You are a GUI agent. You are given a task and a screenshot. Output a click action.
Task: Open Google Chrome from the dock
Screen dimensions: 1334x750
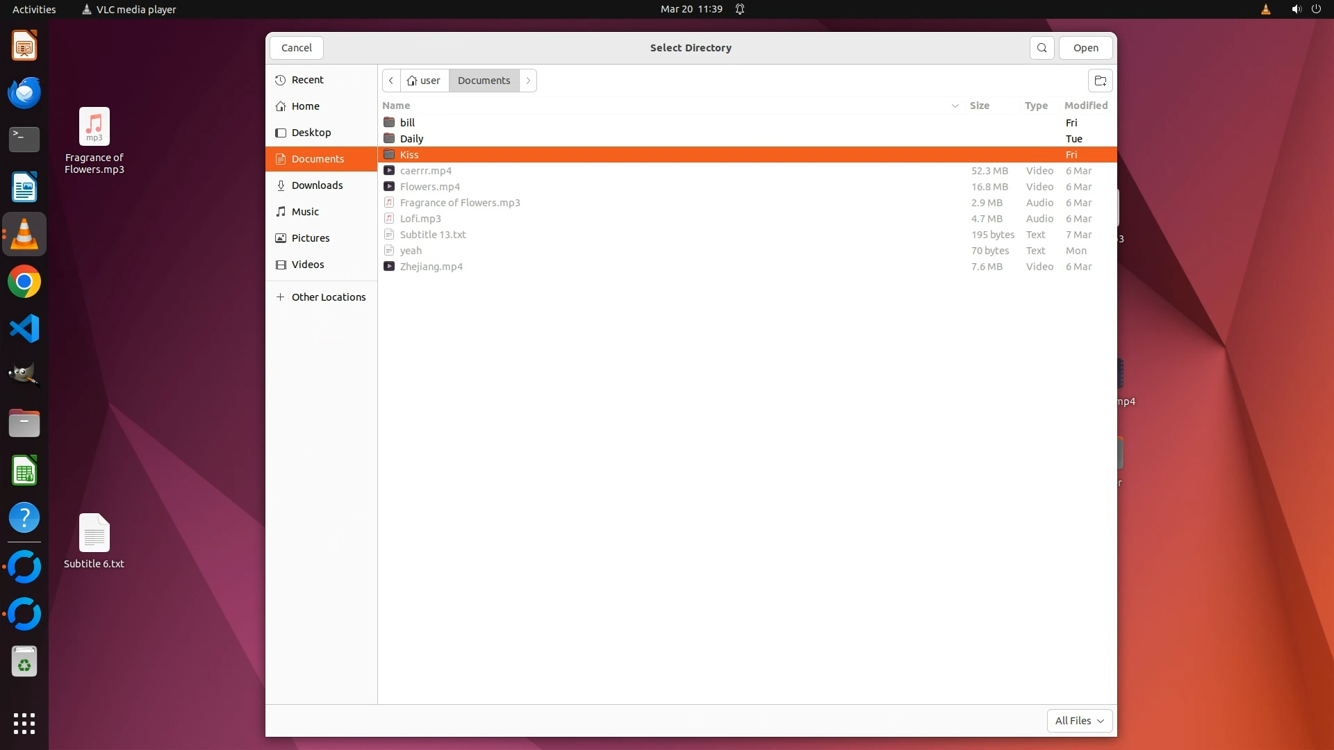24,282
